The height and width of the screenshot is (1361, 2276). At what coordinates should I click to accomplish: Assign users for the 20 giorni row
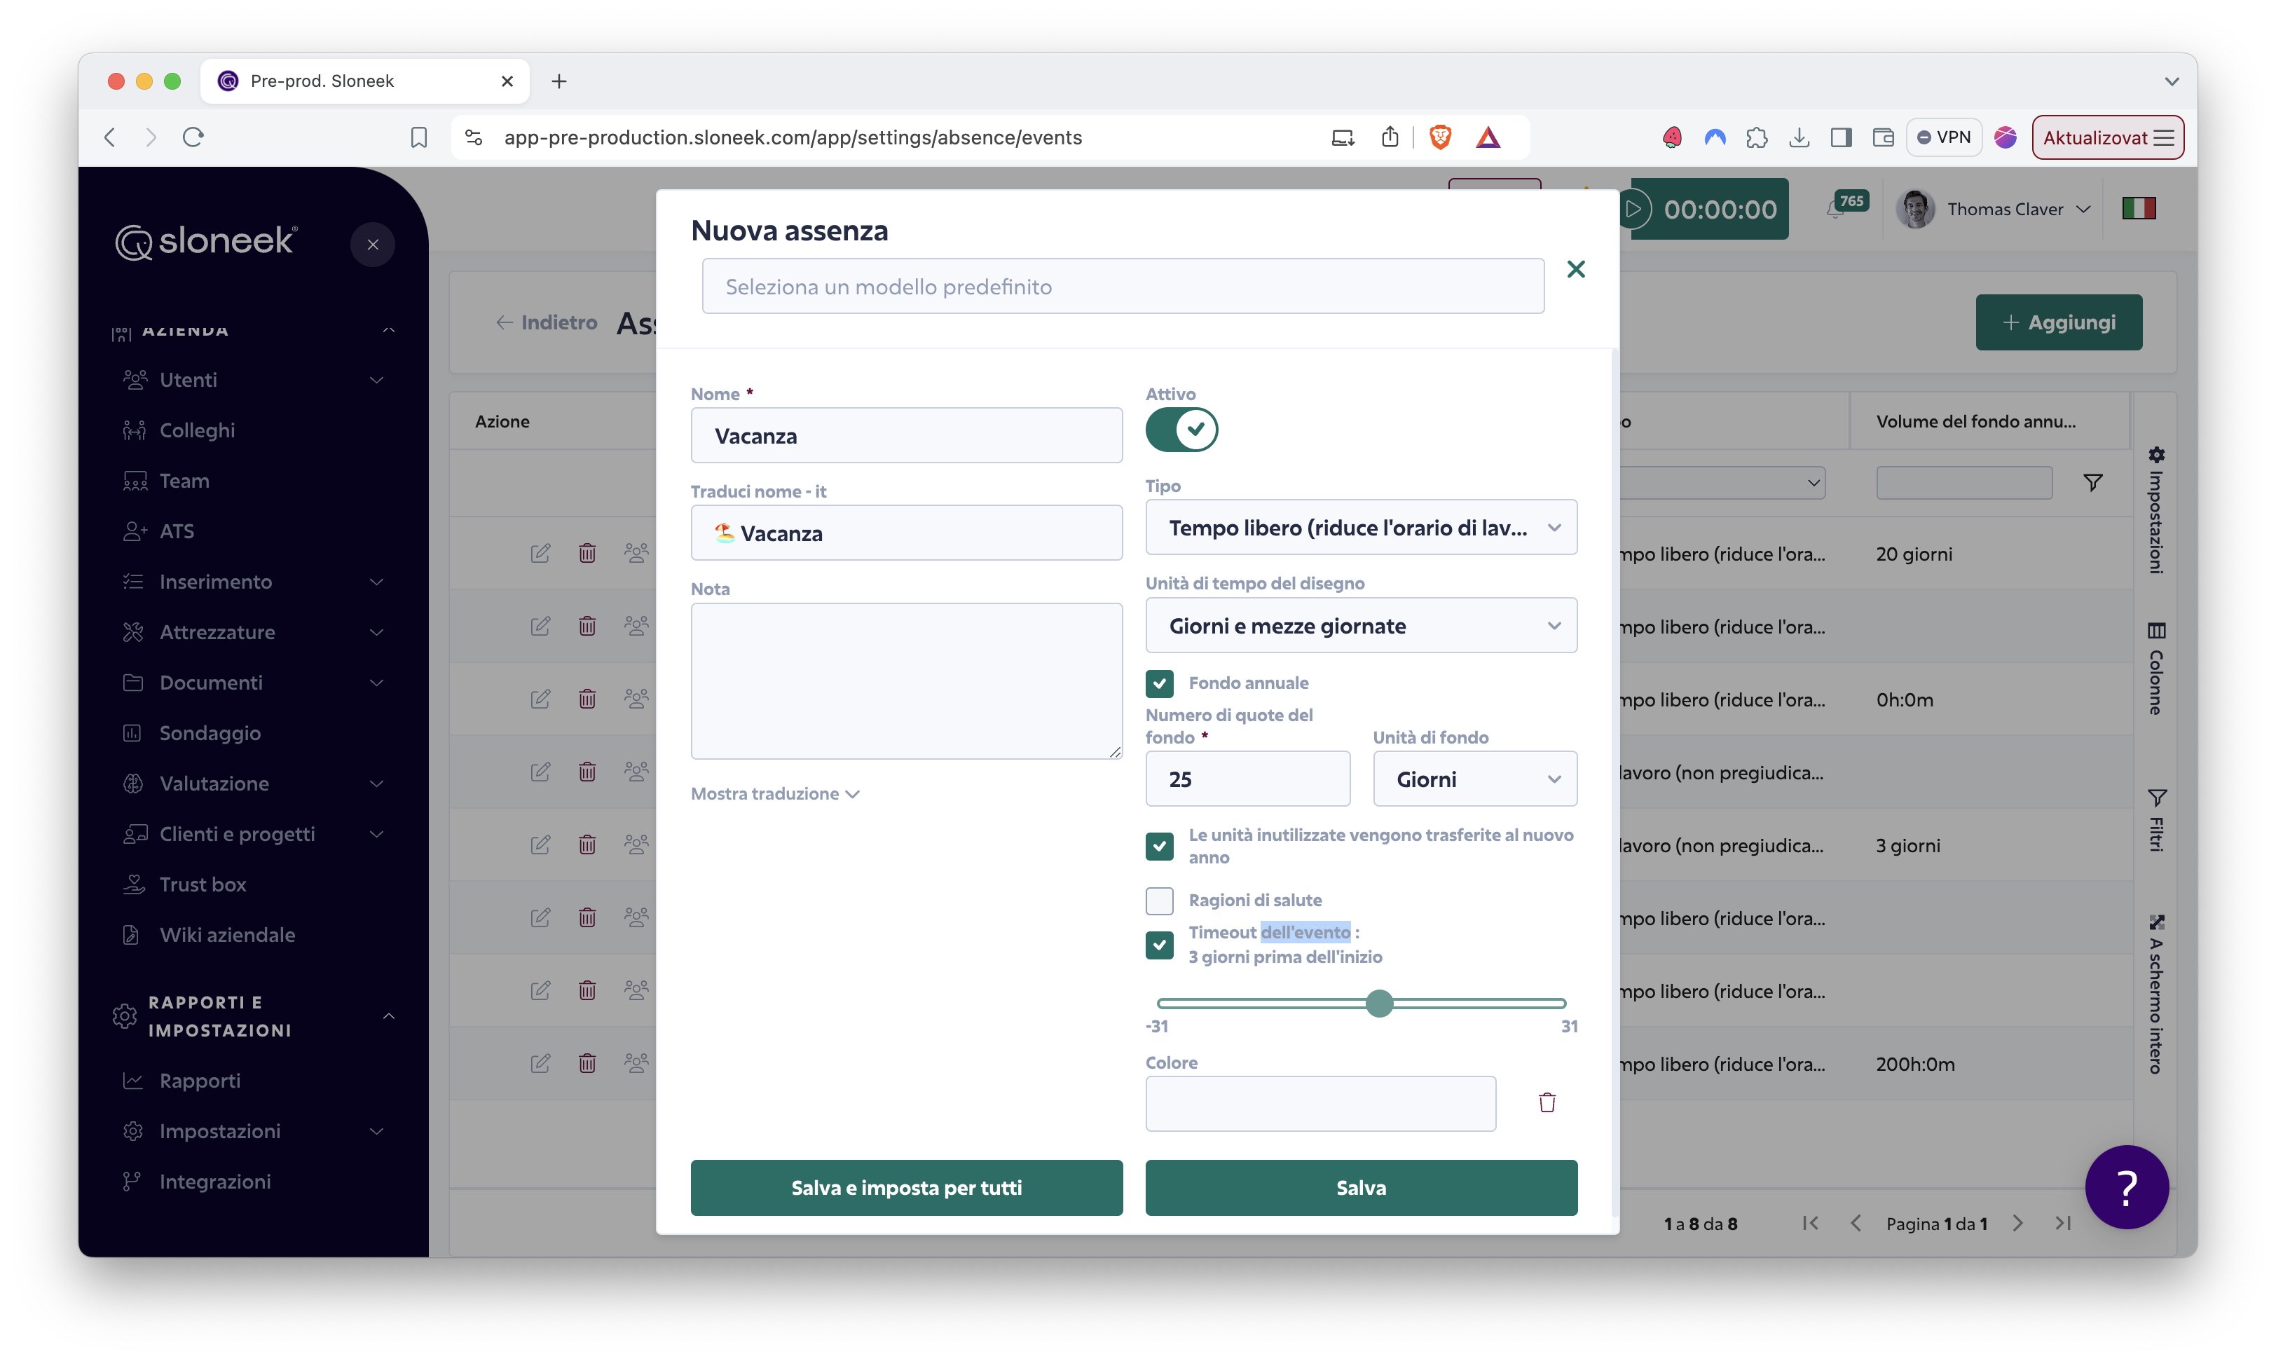point(636,553)
